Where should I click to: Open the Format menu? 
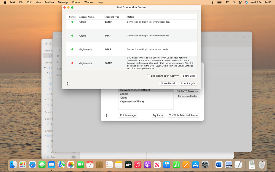point(76,2)
